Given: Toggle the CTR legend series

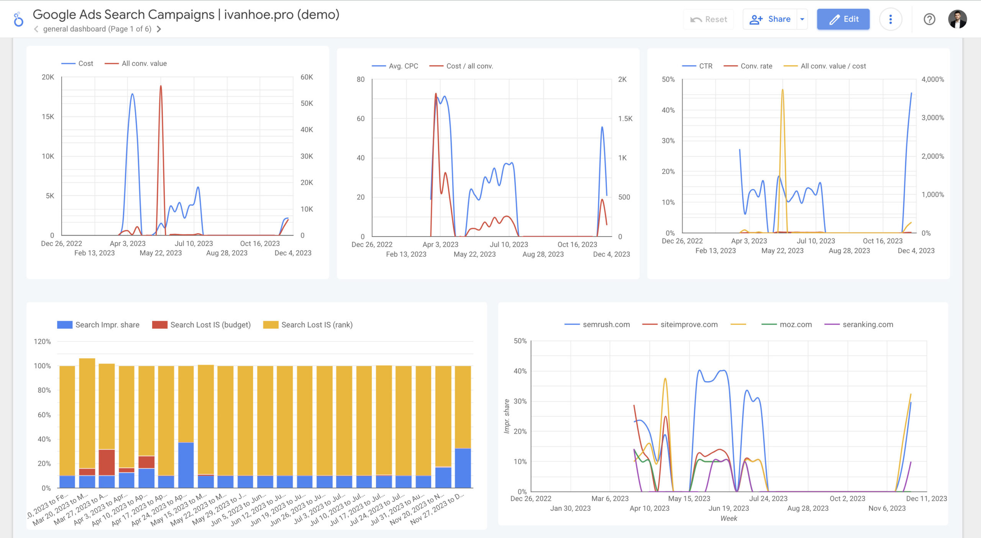Looking at the screenshot, I should tap(705, 66).
